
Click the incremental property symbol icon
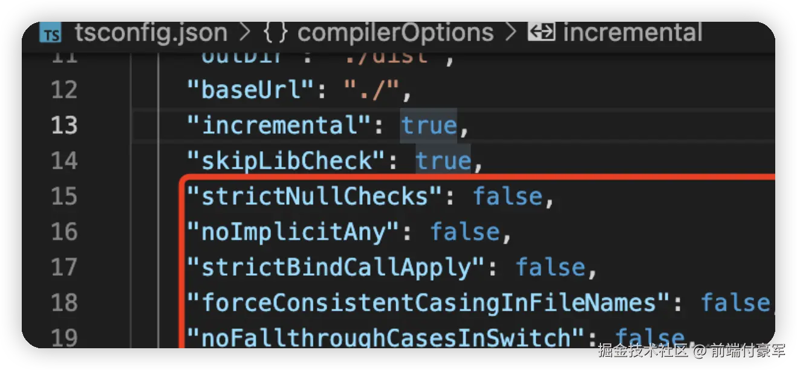point(541,32)
